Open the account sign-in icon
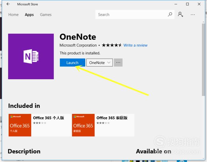207x162 pixels. (x=180, y=14)
